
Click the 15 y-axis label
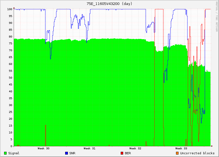point(10,126)
